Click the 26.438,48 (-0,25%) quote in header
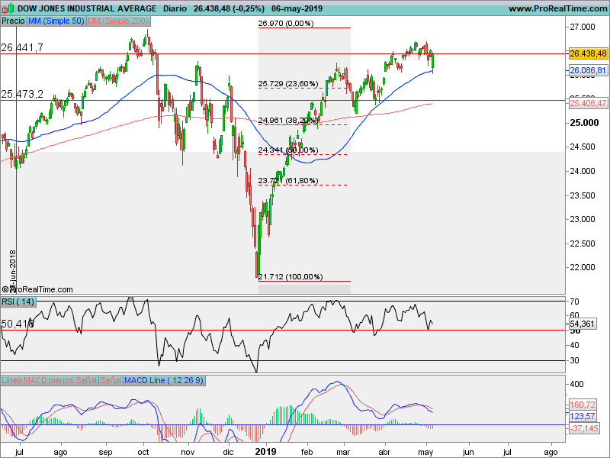This screenshot has height=458, width=610. (230, 8)
